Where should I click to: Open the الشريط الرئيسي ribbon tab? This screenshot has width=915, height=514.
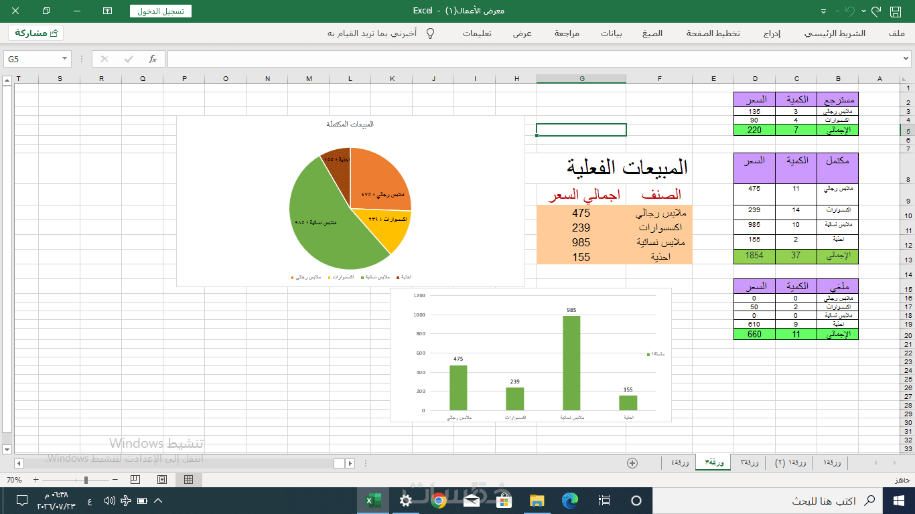[835, 33]
